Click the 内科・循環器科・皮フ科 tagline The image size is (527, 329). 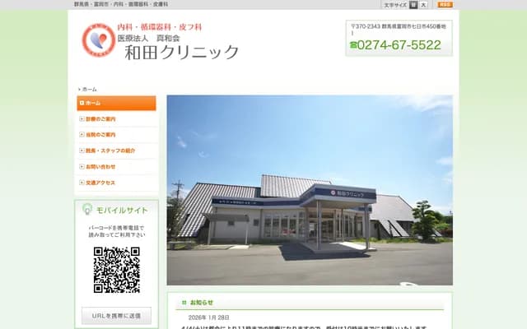point(159,27)
